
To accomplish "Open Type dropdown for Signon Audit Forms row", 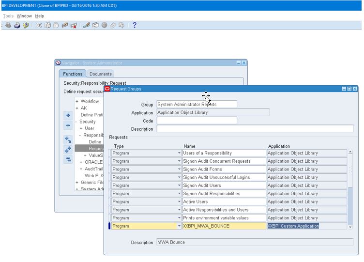I will coord(179,170).
